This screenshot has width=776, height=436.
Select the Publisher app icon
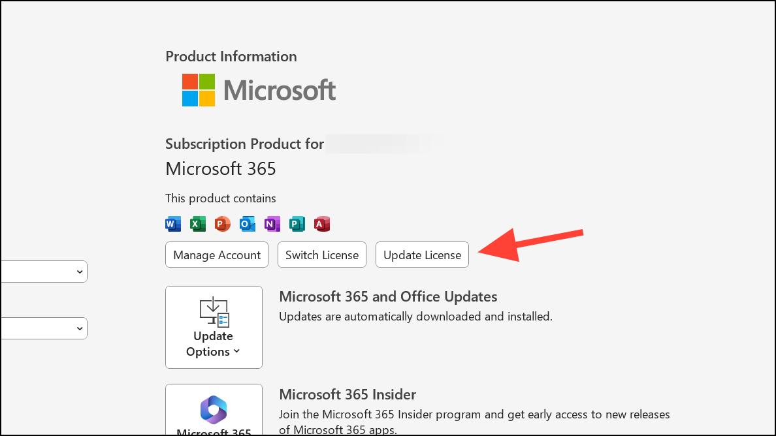click(297, 224)
